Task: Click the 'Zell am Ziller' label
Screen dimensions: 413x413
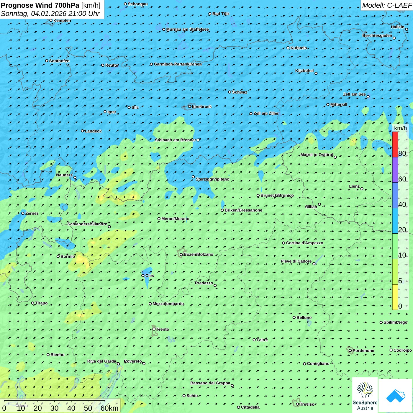Action: click(266, 113)
